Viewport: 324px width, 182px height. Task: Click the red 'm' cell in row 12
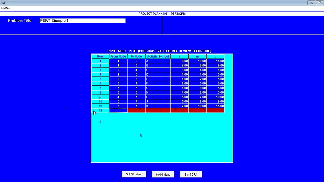click(x=197, y=110)
